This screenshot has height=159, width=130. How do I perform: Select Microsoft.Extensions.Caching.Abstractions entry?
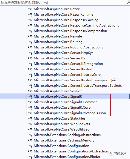coord(67,135)
